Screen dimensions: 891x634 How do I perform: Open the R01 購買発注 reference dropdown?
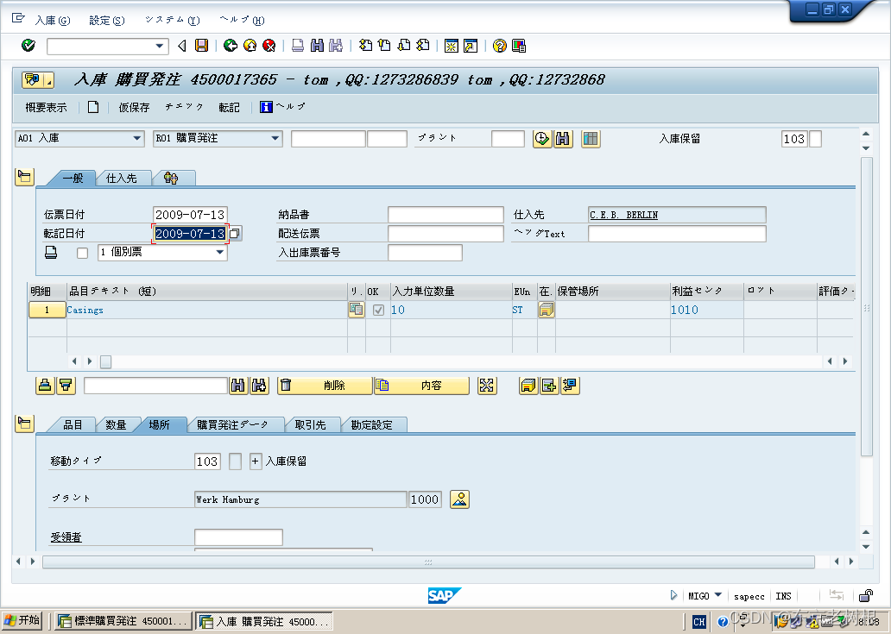click(x=275, y=138)
